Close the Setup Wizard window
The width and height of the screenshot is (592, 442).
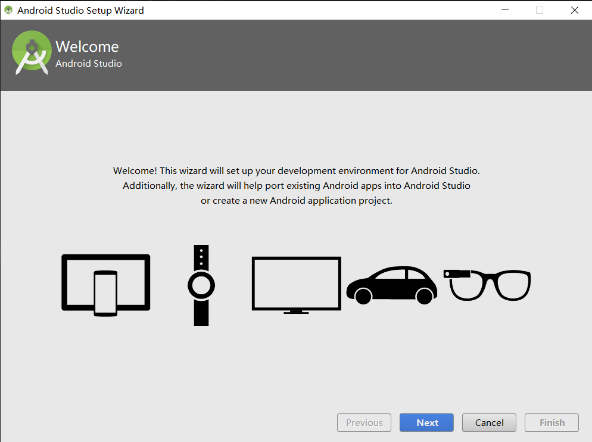pos(575,10)
